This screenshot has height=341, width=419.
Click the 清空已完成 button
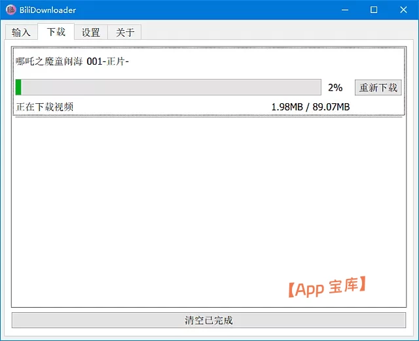point(209,320)
